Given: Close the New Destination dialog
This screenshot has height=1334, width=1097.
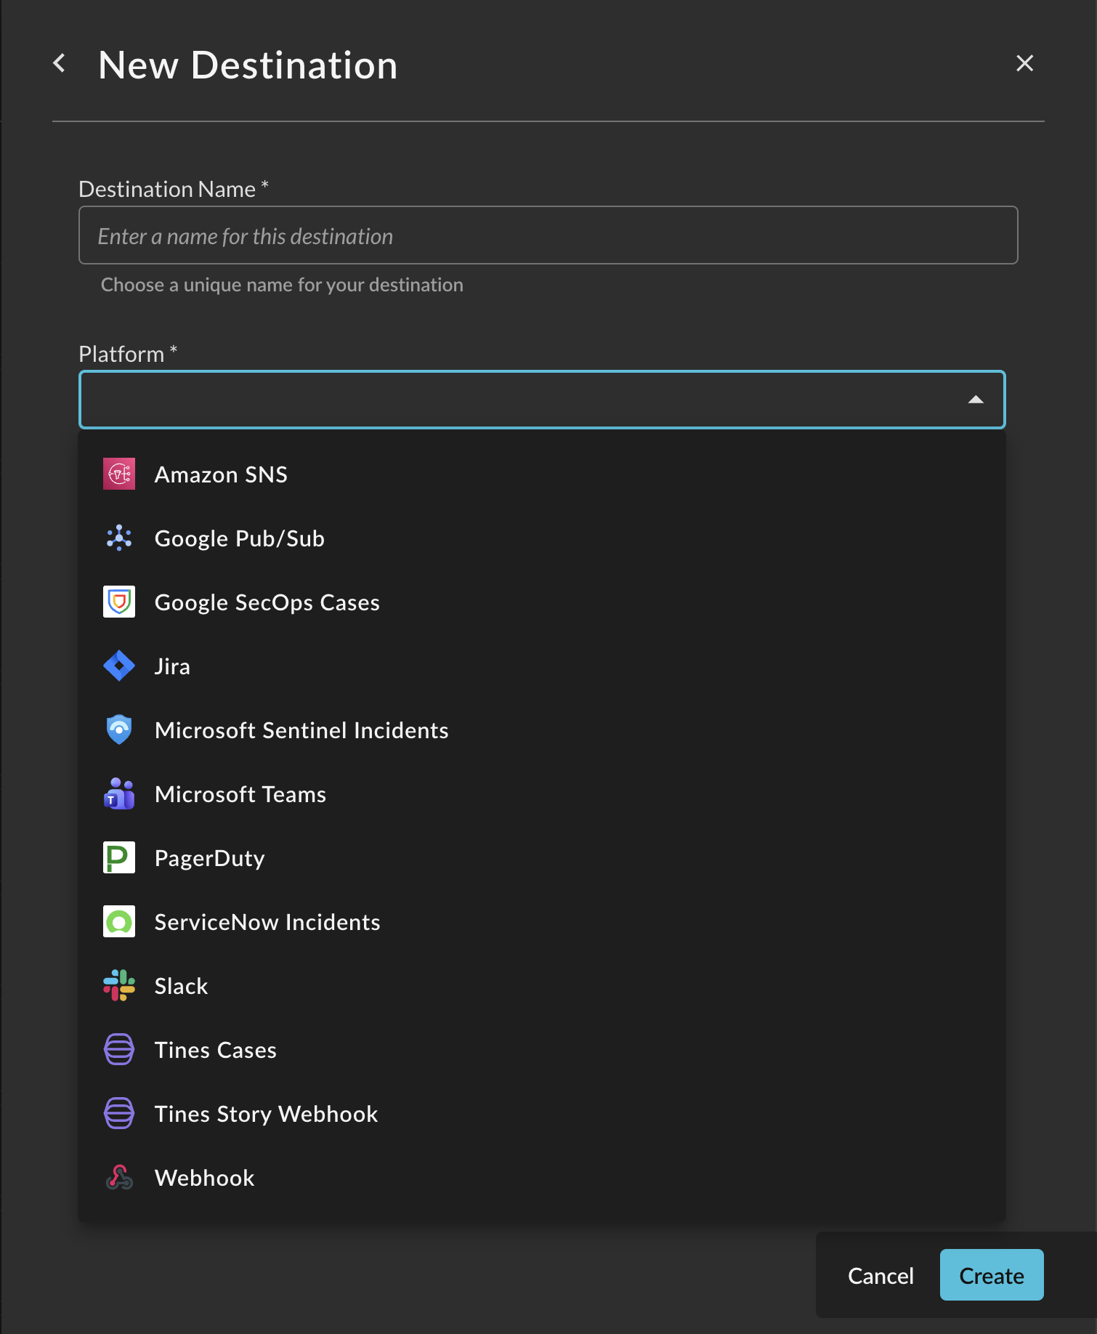Looking at the screenshot, I should click(x=1024, y=64).
